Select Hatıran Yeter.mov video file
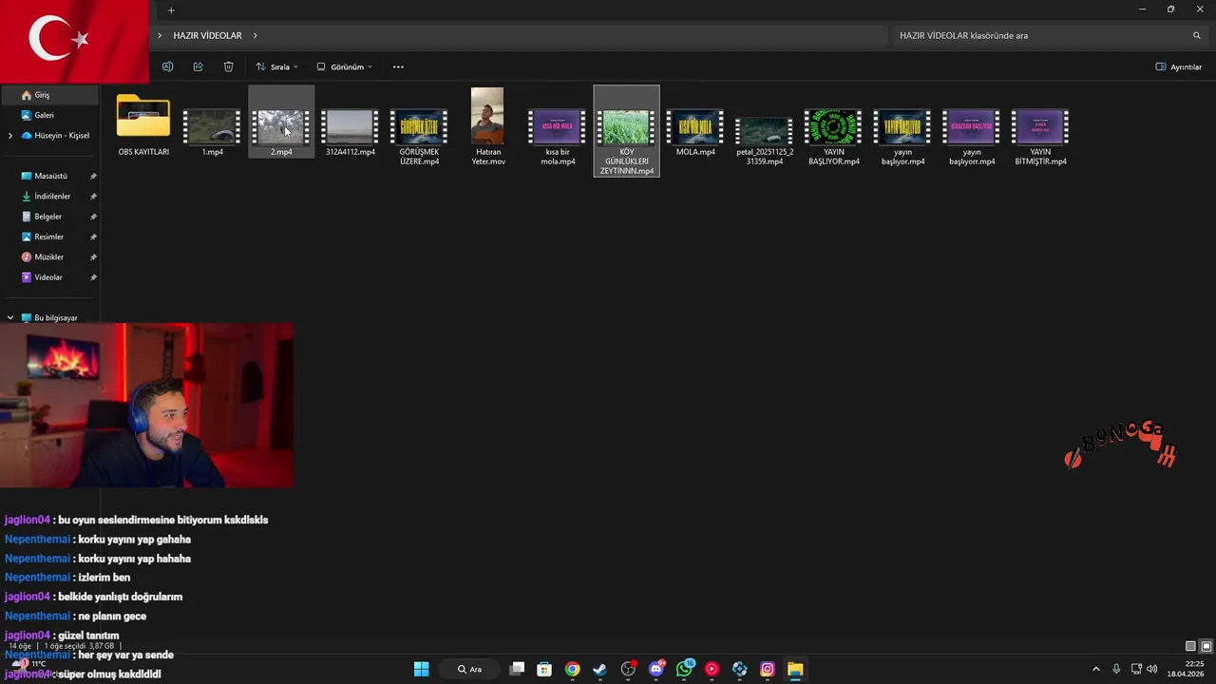 tap(487, 128)
